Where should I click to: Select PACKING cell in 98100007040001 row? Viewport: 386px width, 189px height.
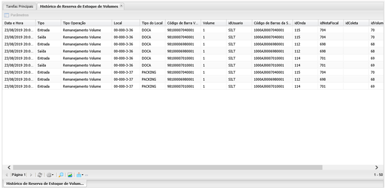(149, 72)
